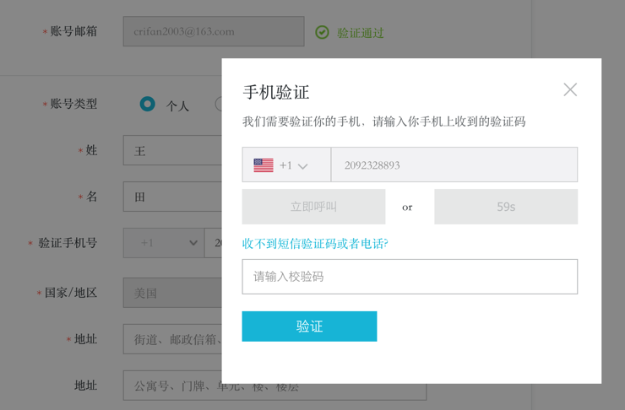Close the 手机验证 dialog
This screenshot has width=625, height=410.
tap(570, 89)
